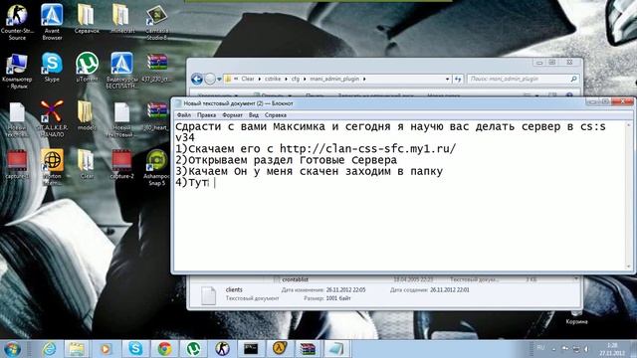Launch the Ashampoo Snap 5 shortcut

coord(157,167)
